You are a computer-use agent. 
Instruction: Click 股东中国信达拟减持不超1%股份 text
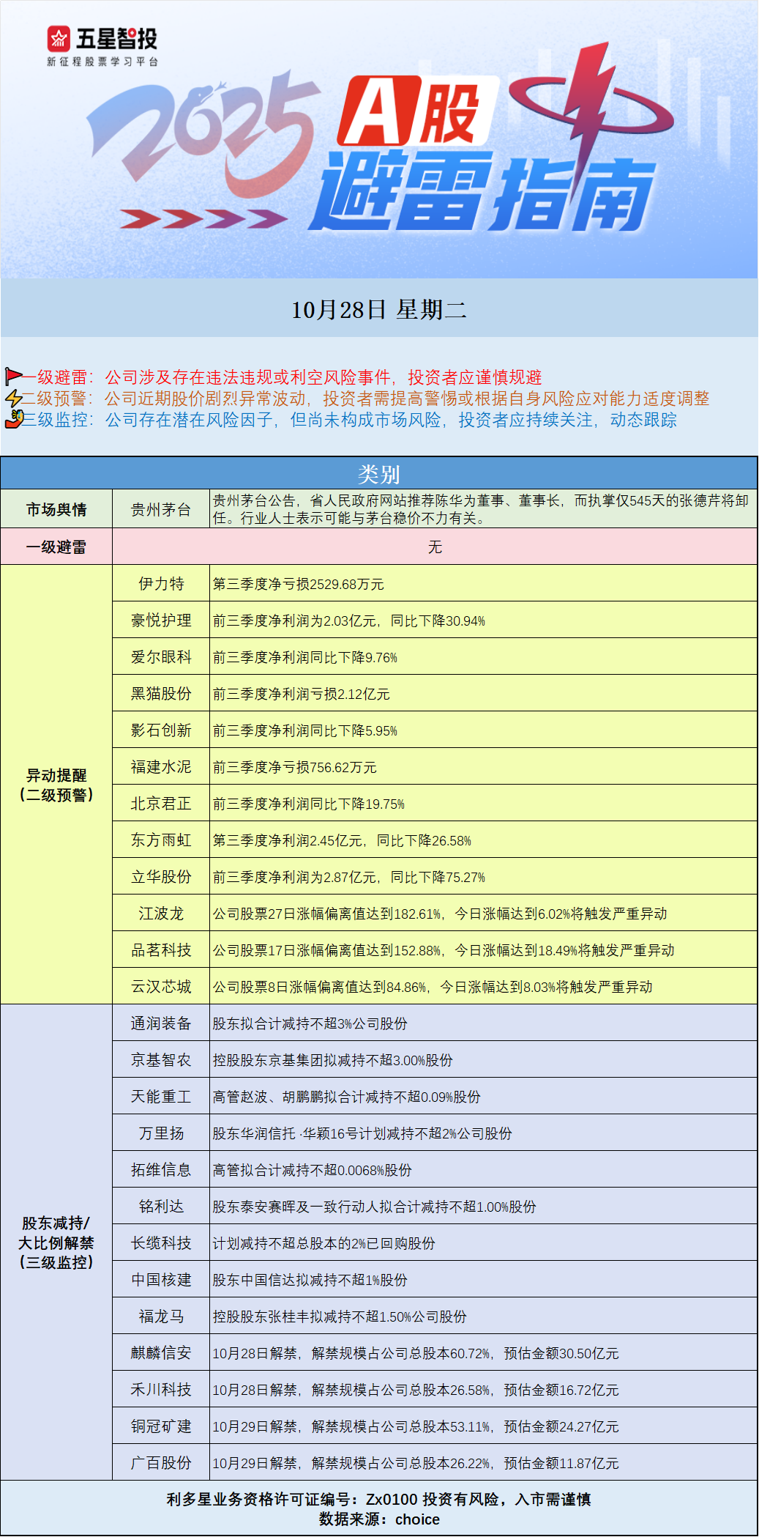[310, 1280]
